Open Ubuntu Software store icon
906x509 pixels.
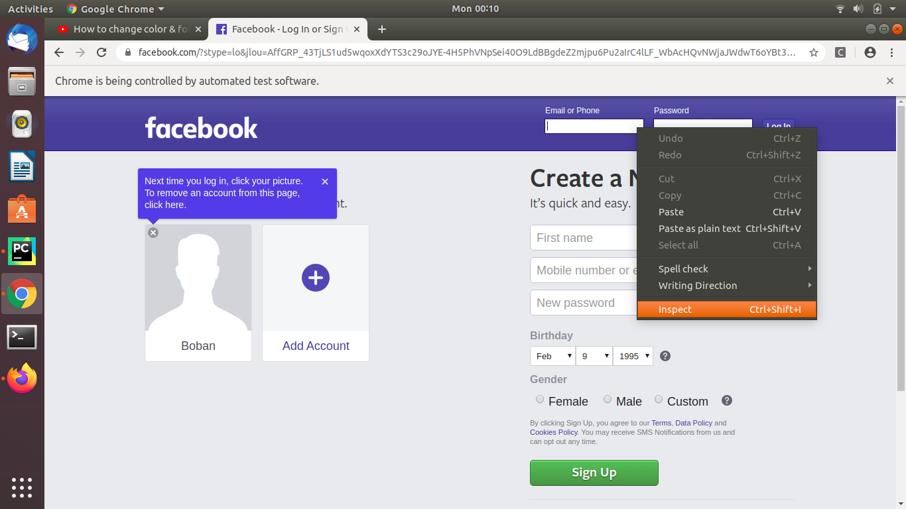pos(22,209)
